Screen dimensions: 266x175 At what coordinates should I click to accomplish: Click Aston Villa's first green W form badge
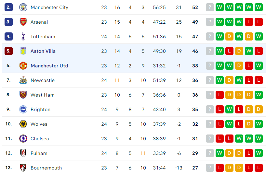(219, 51)
